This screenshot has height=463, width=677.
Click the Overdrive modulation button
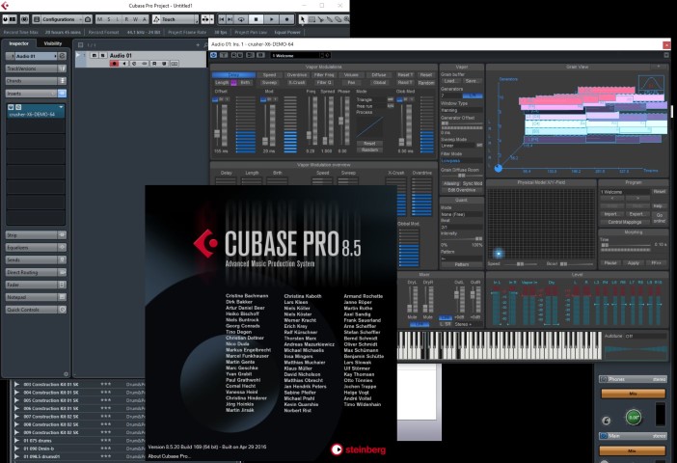[297, 74]
